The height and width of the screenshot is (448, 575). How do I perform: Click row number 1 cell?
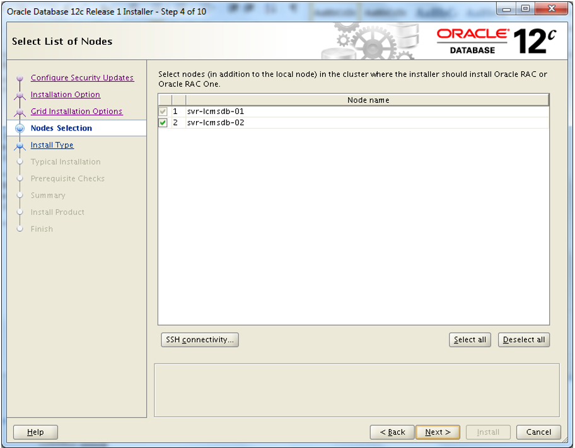tap(178, 112)
